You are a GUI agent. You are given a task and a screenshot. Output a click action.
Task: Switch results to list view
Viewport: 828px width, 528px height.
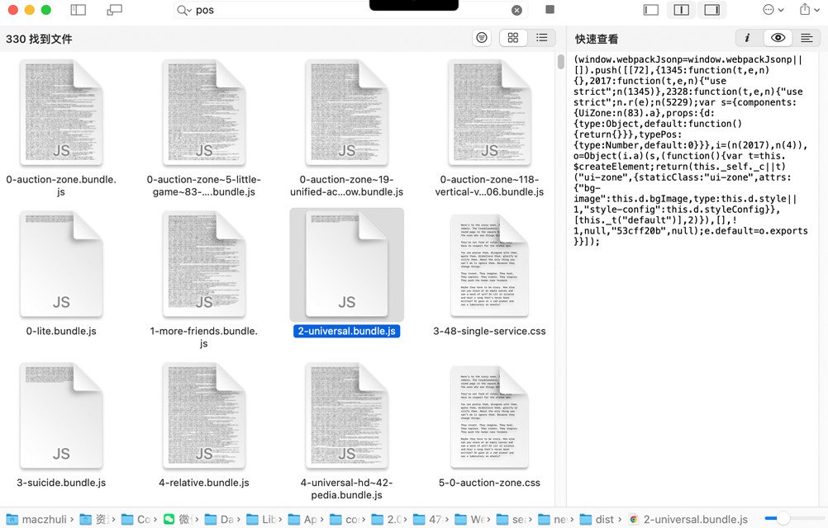coord(541,37)
